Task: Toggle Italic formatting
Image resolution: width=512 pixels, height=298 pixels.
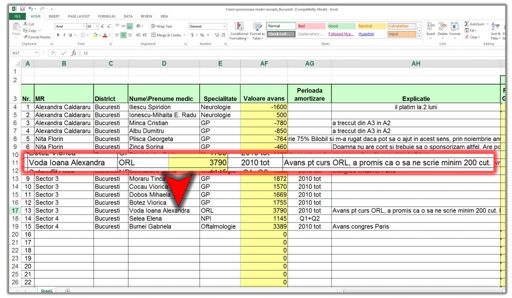Action: [64, 35]
